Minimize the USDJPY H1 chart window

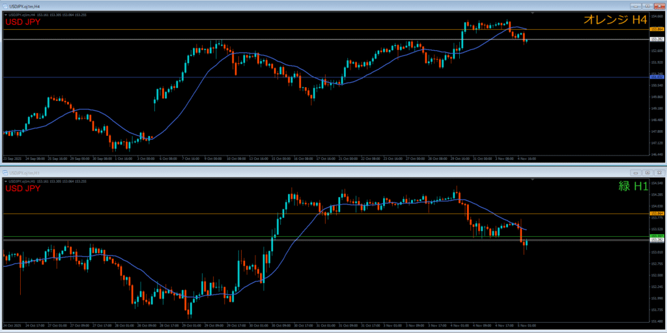(636, 172)
